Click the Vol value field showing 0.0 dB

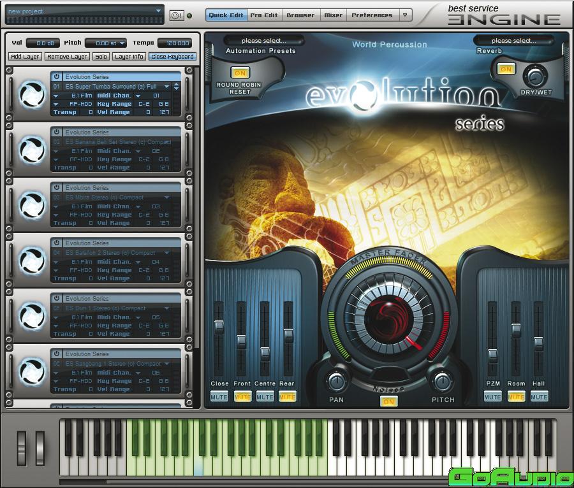click(43, 43)
